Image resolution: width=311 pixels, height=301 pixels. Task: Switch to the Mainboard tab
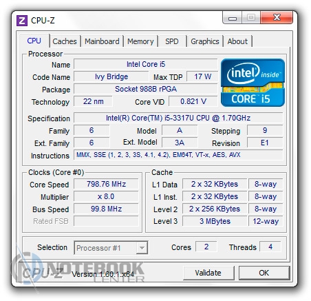point(102,41)
